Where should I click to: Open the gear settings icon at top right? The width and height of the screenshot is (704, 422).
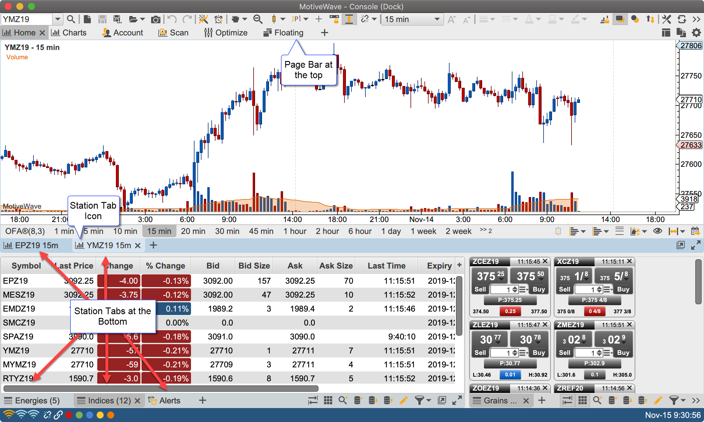coord(696,33)
